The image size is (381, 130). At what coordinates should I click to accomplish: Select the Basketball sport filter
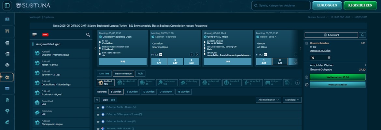click(126, 83)
